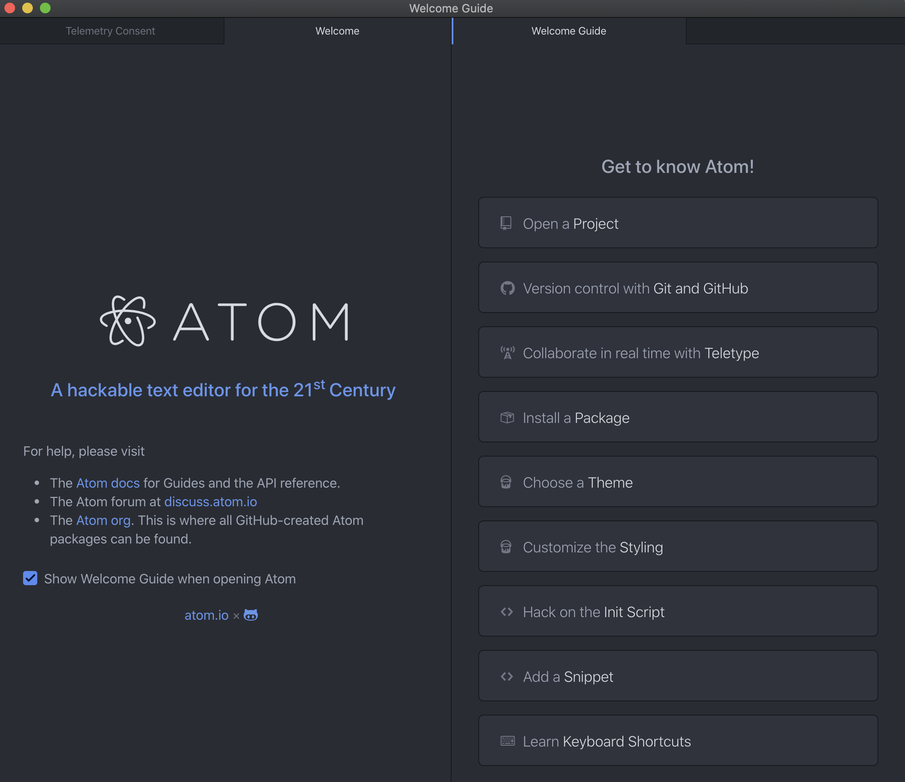Click the code brackets icon beside Add a Snippet
Image resolution: width=905 pixels, height=782 pixels.
coord(507,676)
